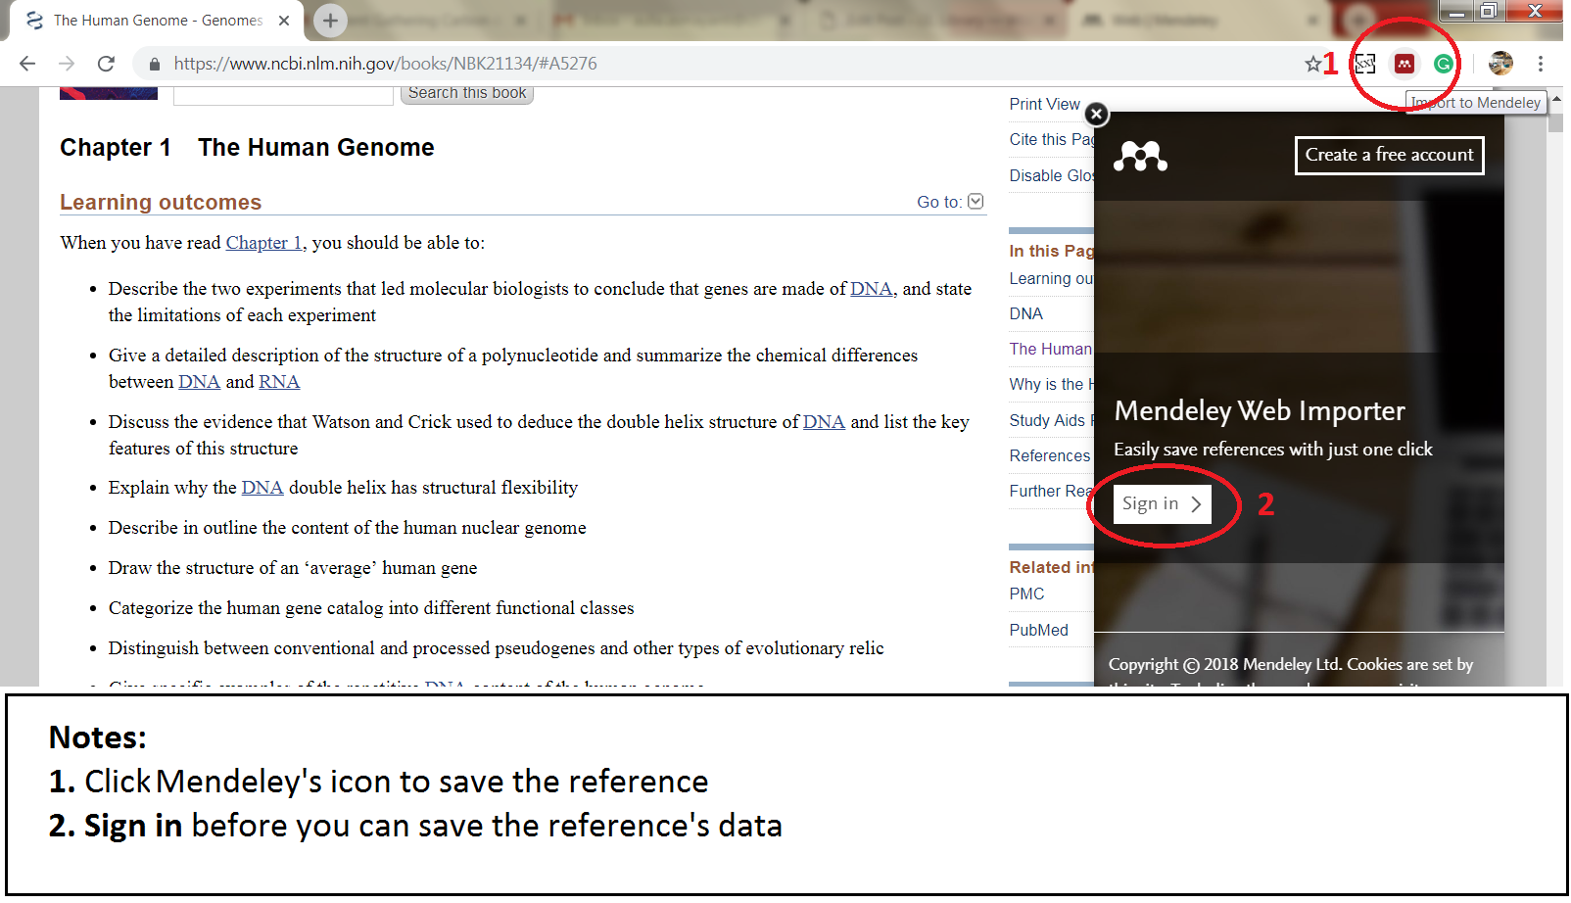Reload the page
Image resolution: width=1571 pixels, height=903 pixels.
point(106,64)
